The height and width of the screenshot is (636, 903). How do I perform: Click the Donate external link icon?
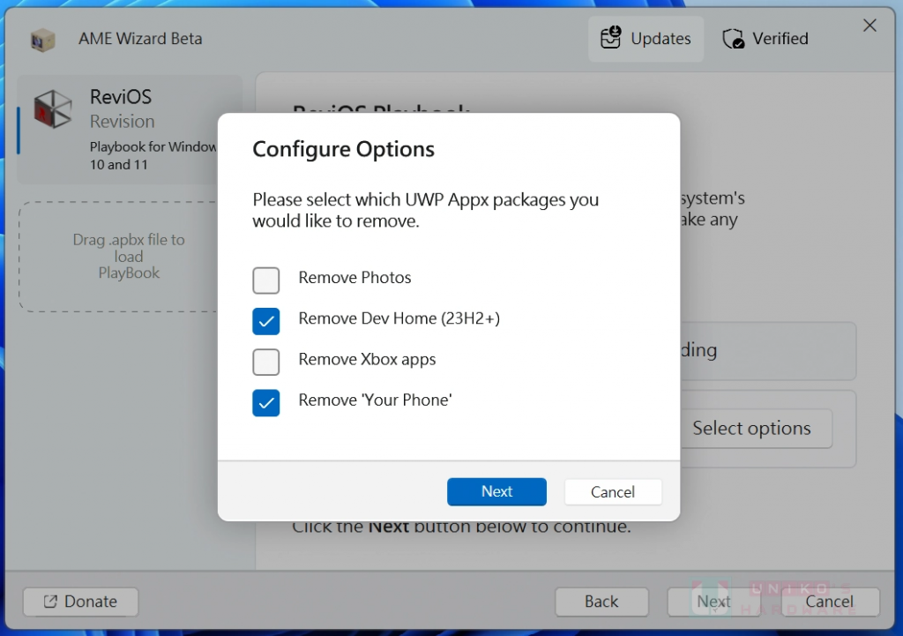[x=50, y=602]
